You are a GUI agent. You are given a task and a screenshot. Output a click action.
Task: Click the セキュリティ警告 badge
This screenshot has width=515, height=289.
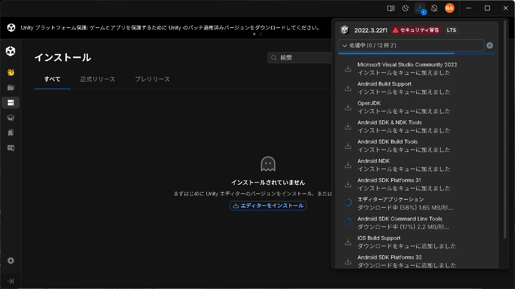pos(416,30)
